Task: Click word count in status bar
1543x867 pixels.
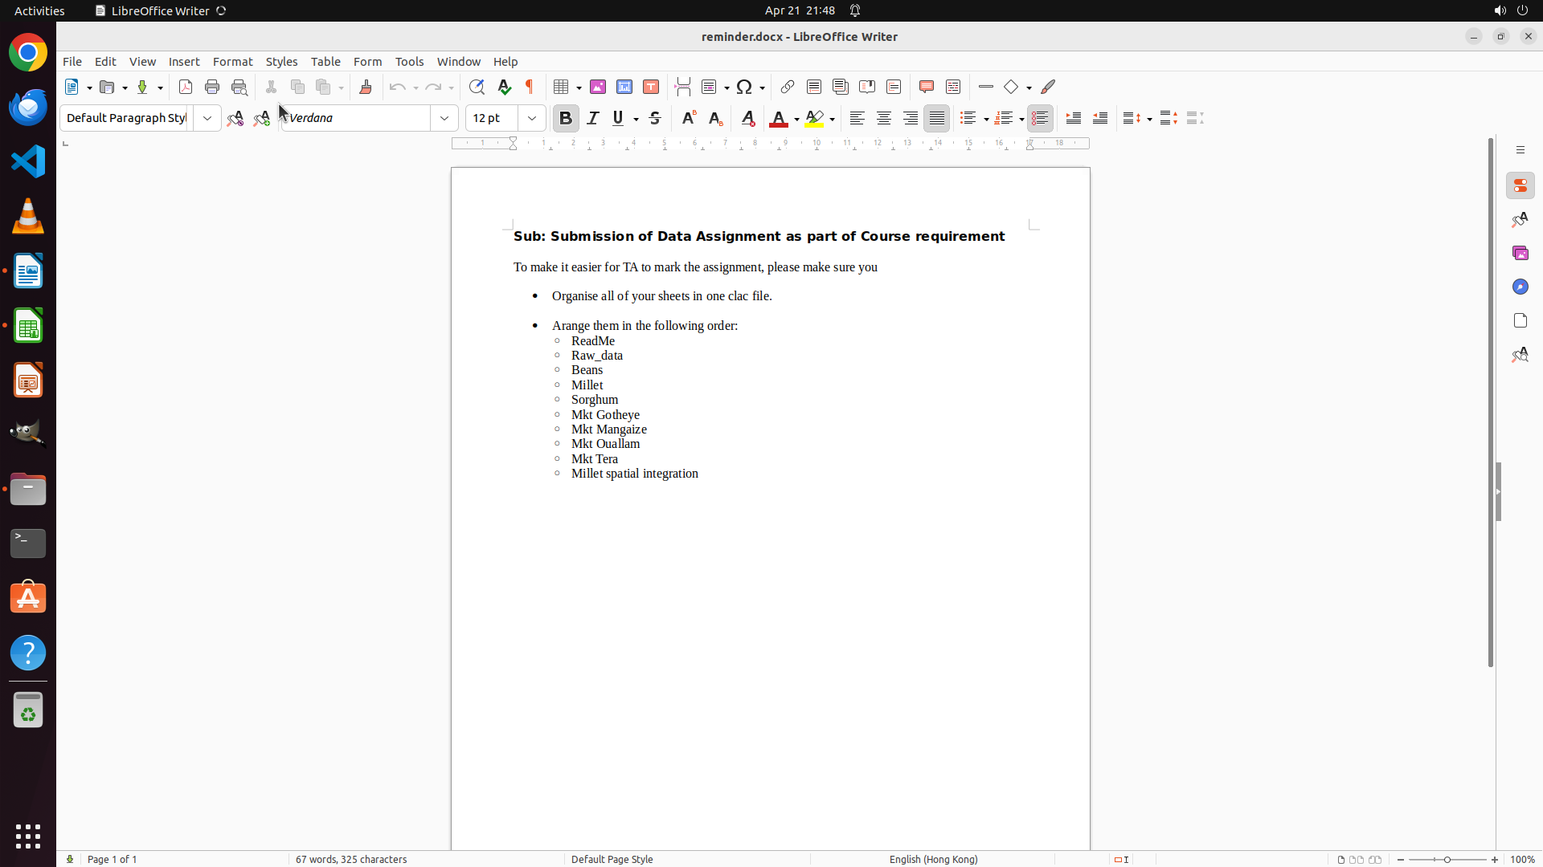Action: tap(351, 859)
